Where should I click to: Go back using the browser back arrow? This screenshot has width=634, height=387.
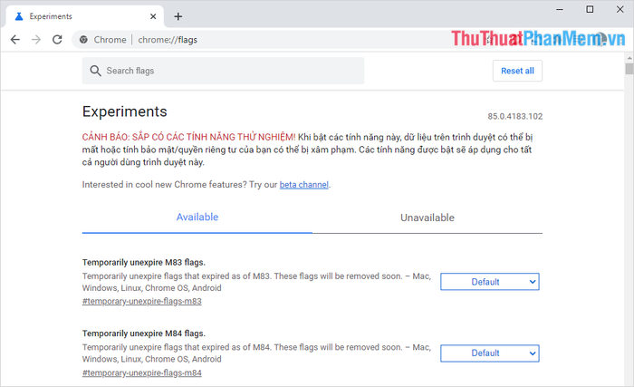[14, 40]
